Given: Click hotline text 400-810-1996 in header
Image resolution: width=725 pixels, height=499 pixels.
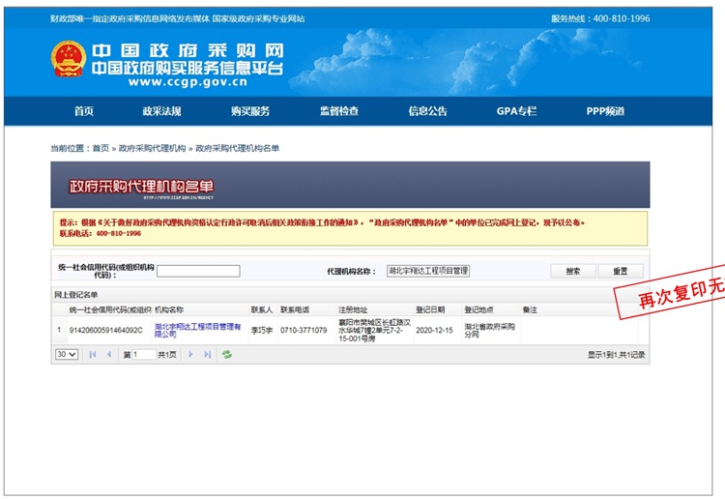Looking at the screenshot, I should (622, 18).
